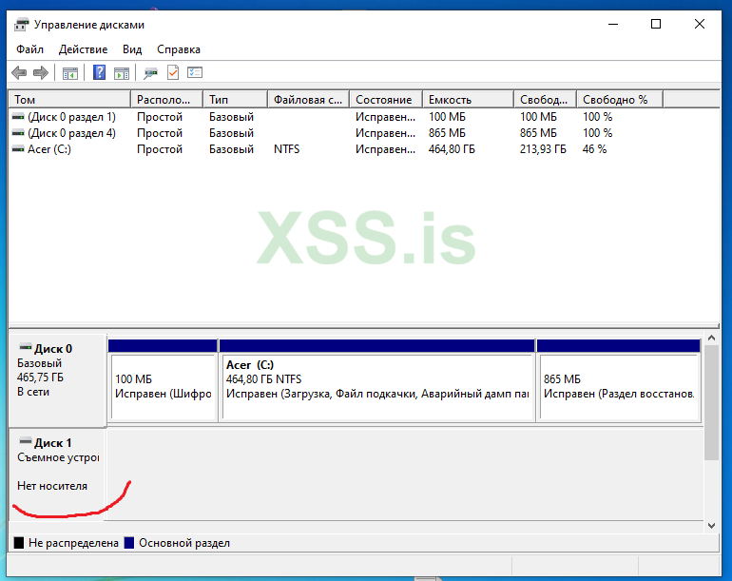The width and height of the screenshot is (732, 581).
Task: Click the NTFS file system cell
Action: 287,149
